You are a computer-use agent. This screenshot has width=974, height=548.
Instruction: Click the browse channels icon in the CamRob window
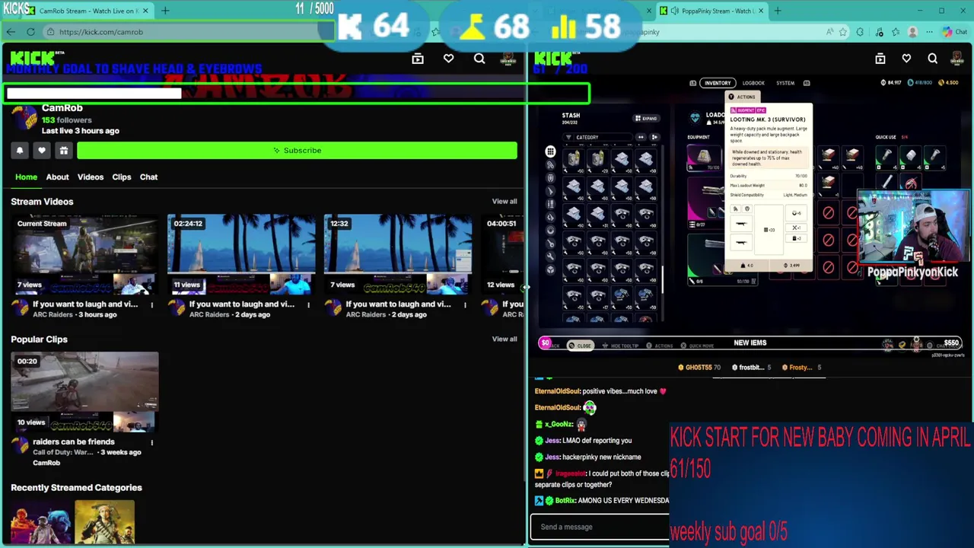pyautogui.click(x=418, y=59)
